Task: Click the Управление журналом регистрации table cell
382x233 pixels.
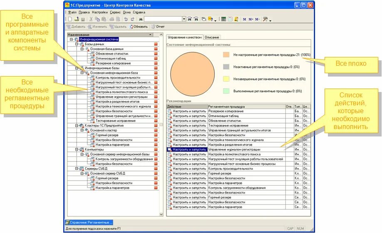Action: point(246,149)
